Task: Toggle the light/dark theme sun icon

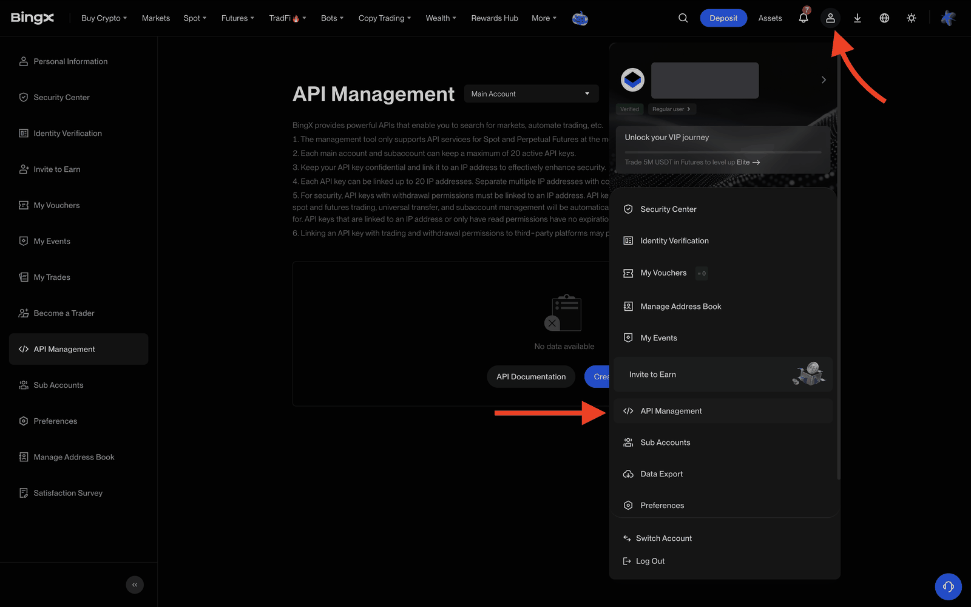Action: [912, 18]
